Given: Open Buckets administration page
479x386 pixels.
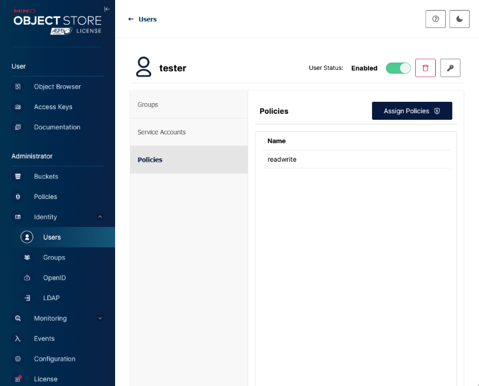Looking at the screenshot, I should pos(46,176).
